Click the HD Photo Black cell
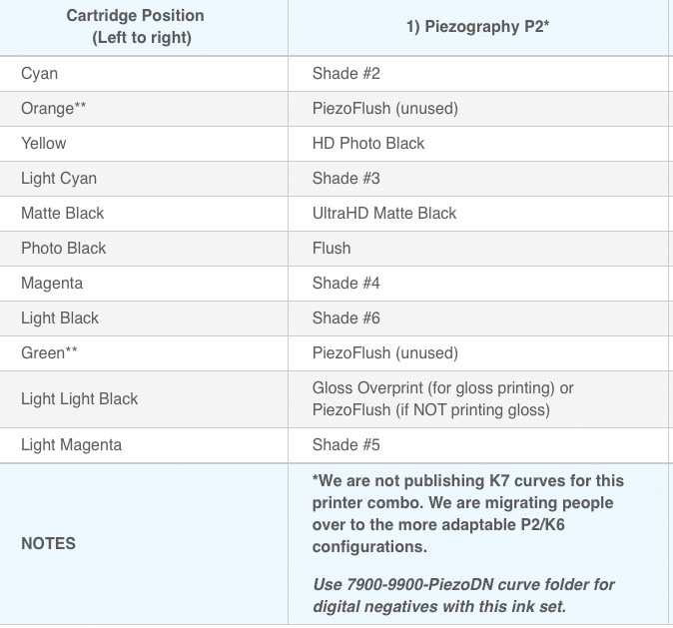This screenshot has height=628, width=673. (x=367, y=143)
